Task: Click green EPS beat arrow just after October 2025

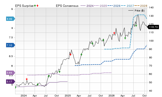Action: [x=103, y=40]
